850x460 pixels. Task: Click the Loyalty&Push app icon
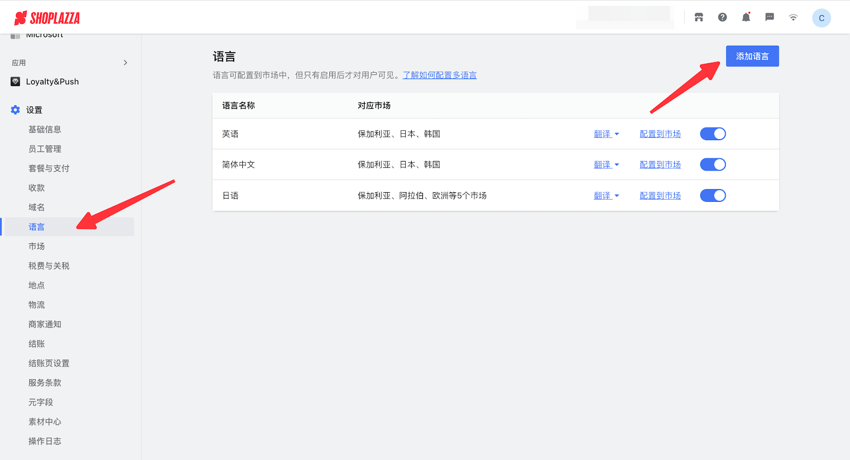coord(15,81)
